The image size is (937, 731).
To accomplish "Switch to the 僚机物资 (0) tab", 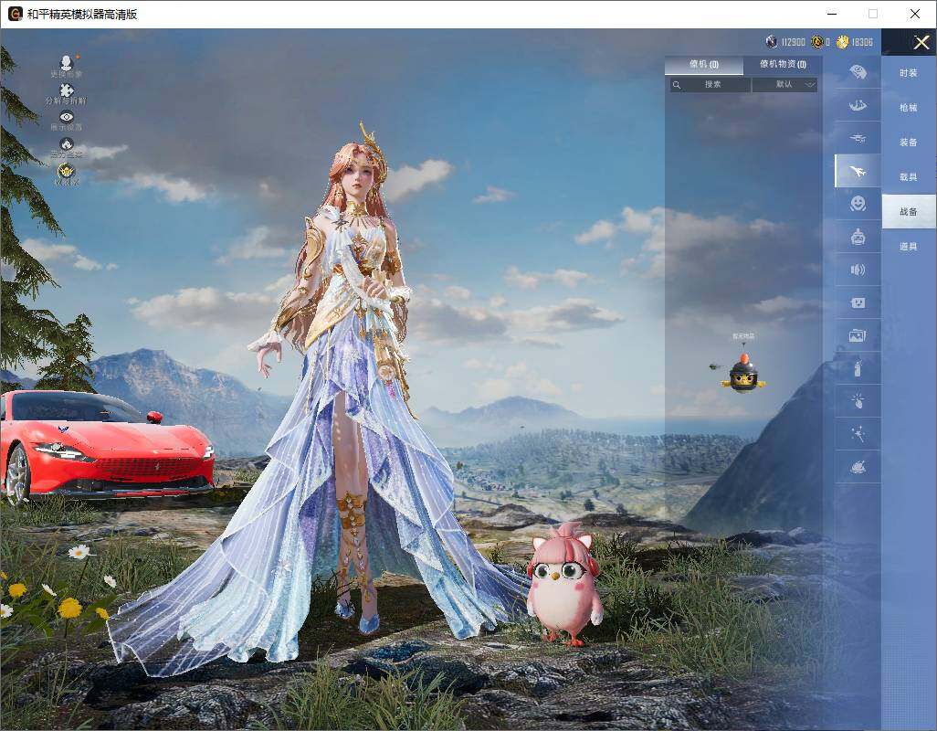I will click(783, 65).
